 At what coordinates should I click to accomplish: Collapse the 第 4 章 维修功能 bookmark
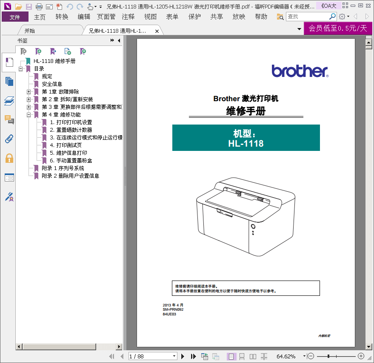coord(29,115)
